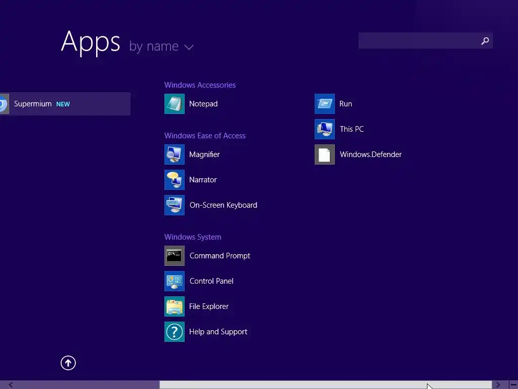Image resolution: width=518 pixels, height=389 pixels.
Task: Click the horizontal scrollbar thumb
Action: pos(326,385)
